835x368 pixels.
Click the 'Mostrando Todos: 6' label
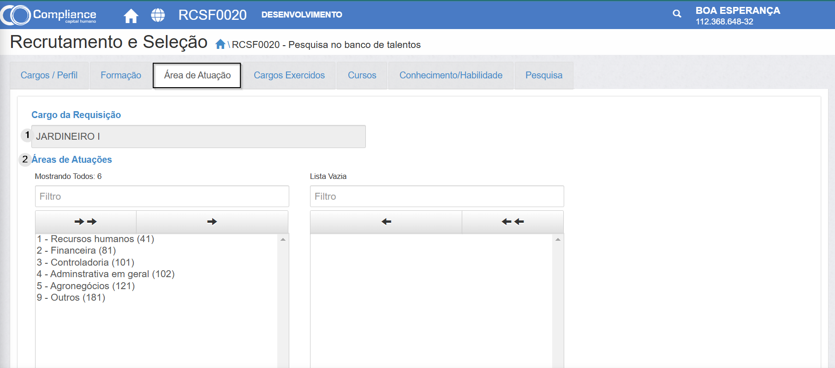68,176
